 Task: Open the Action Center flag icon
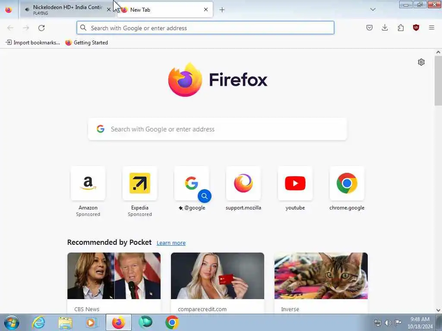pos(398,322)
